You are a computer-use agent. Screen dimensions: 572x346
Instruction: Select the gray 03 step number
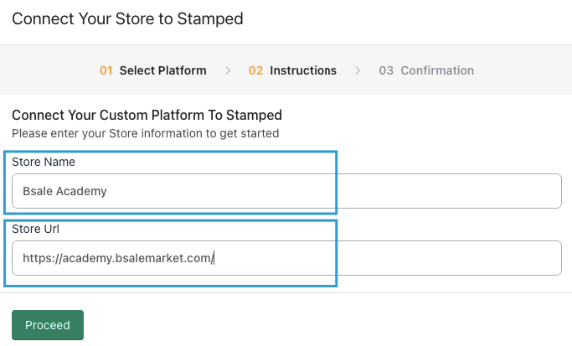386,70
